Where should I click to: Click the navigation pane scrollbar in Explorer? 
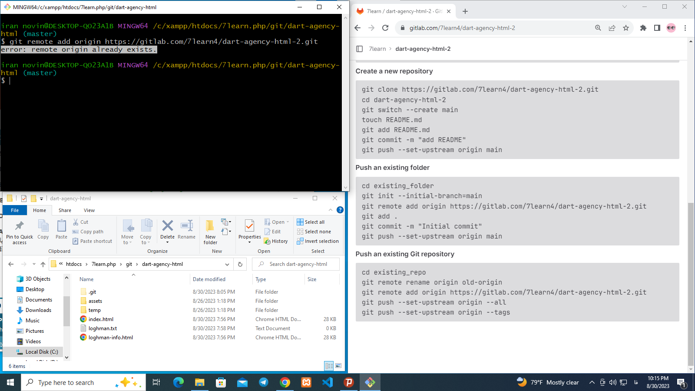[x=66, y=311]
